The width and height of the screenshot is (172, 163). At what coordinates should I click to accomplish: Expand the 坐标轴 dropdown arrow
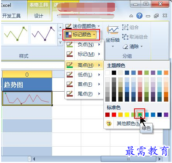tap(113, 47)
